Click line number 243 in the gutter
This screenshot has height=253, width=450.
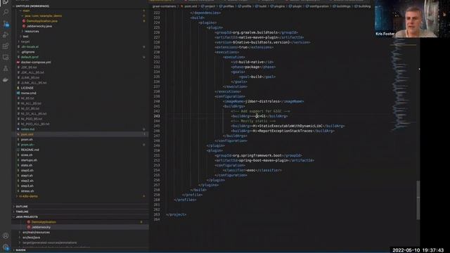pos(157,116)
